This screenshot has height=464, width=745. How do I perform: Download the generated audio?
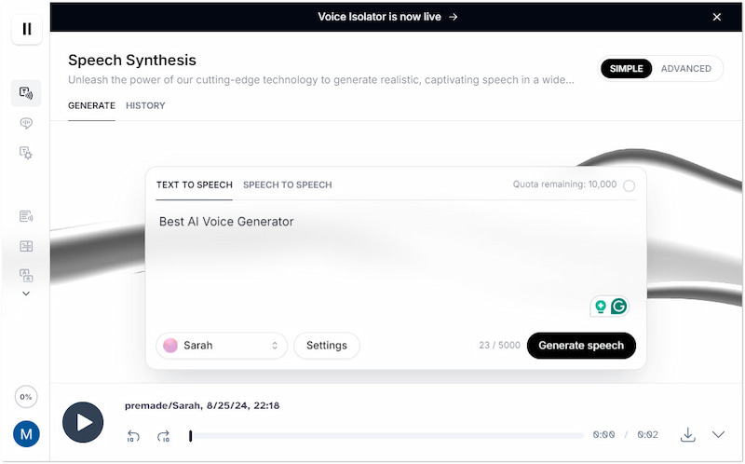coord(688,434)
